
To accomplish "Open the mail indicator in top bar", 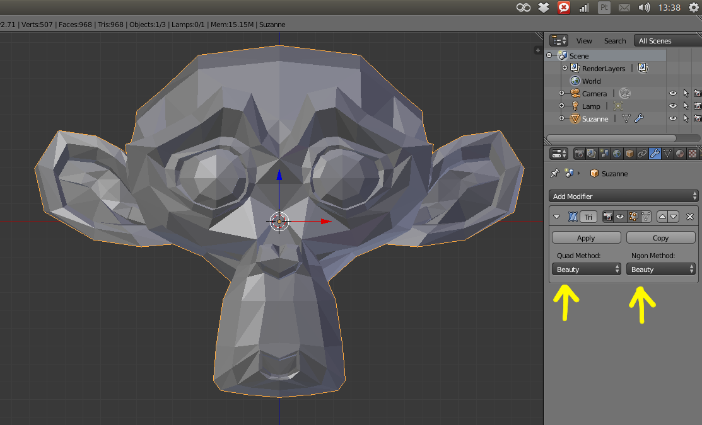I will [x=624, y=8].
